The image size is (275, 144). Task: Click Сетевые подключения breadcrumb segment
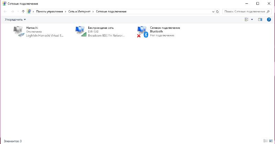click(x=111, y=12)
